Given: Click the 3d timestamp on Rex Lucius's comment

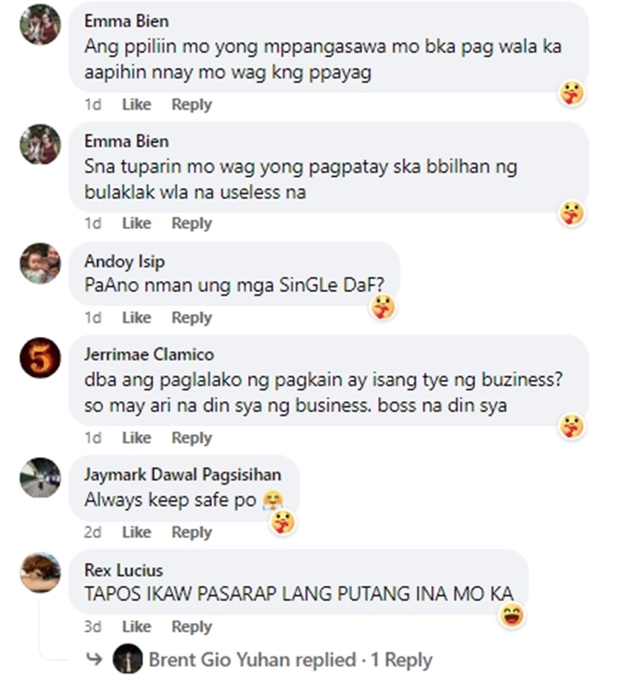Looking at the screenshot, I should (x=93, y=627).
